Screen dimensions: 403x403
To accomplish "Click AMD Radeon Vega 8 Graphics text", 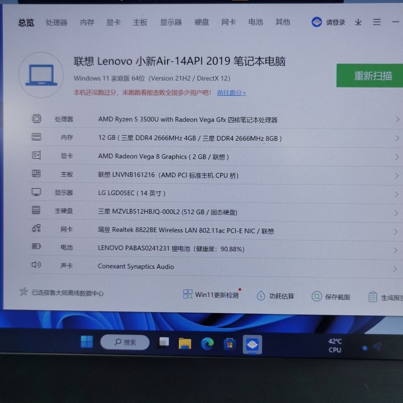I will pyautogui.click(x=163, y=157).
